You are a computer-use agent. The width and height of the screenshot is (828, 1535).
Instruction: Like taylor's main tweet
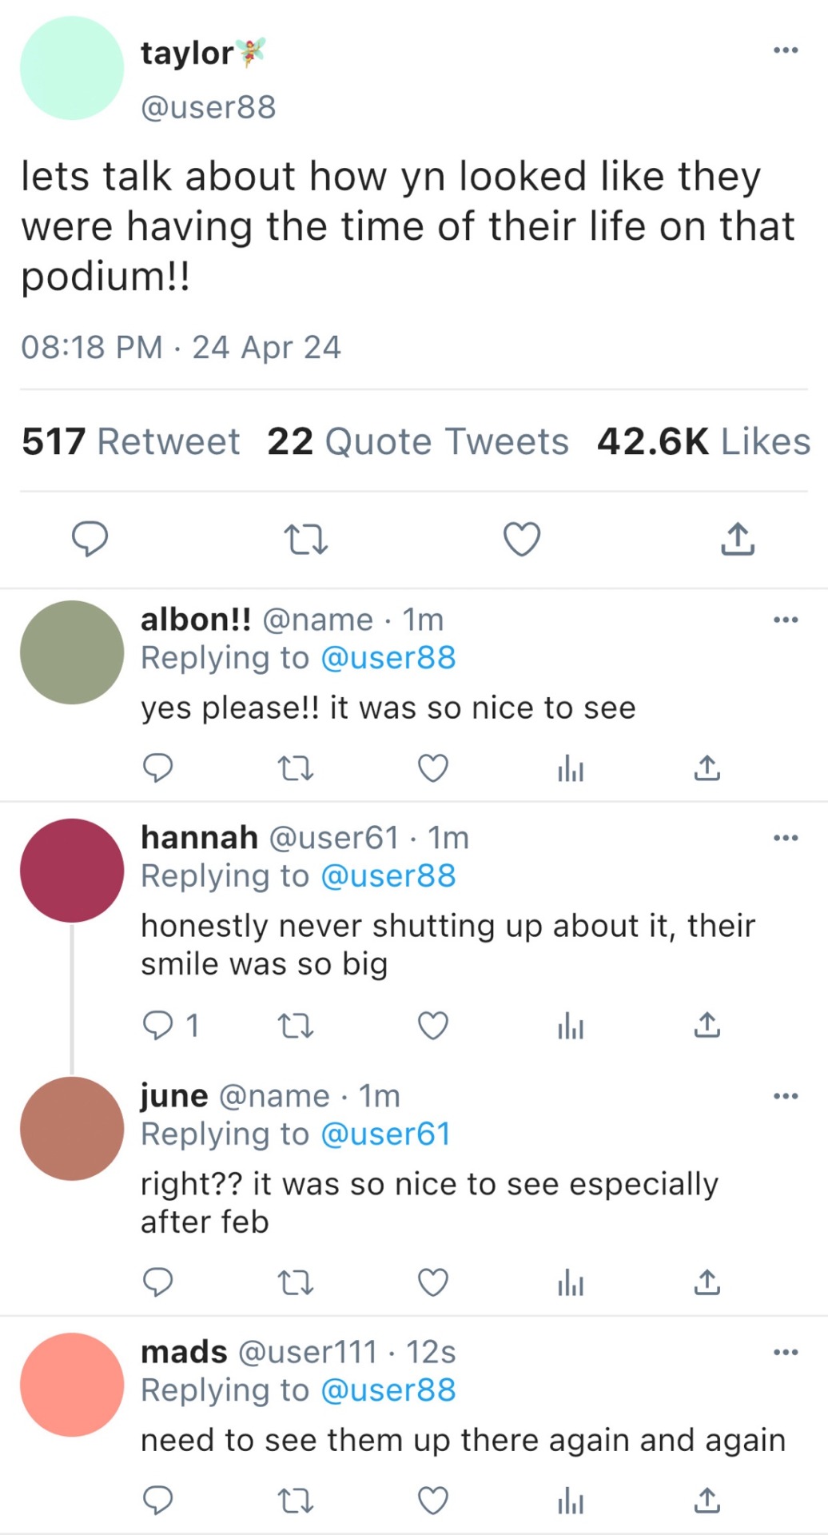(522, 540)
